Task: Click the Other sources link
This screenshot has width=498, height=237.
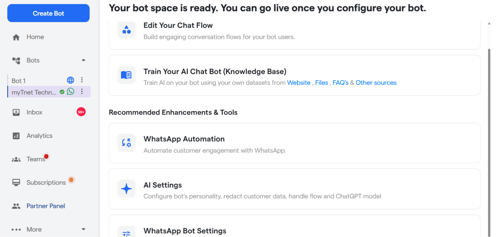Action: [x=376, y=83]
